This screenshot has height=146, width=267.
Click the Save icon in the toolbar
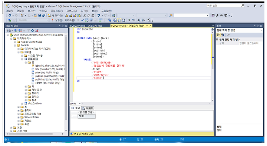pos(40,16)
